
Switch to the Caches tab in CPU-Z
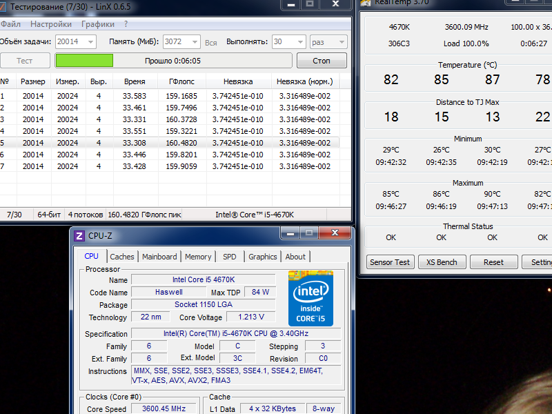(122, 257)
